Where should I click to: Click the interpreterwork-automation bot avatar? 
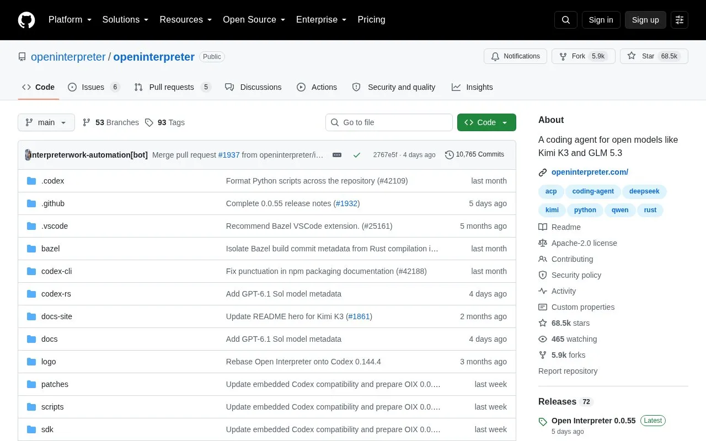(28, 155)
